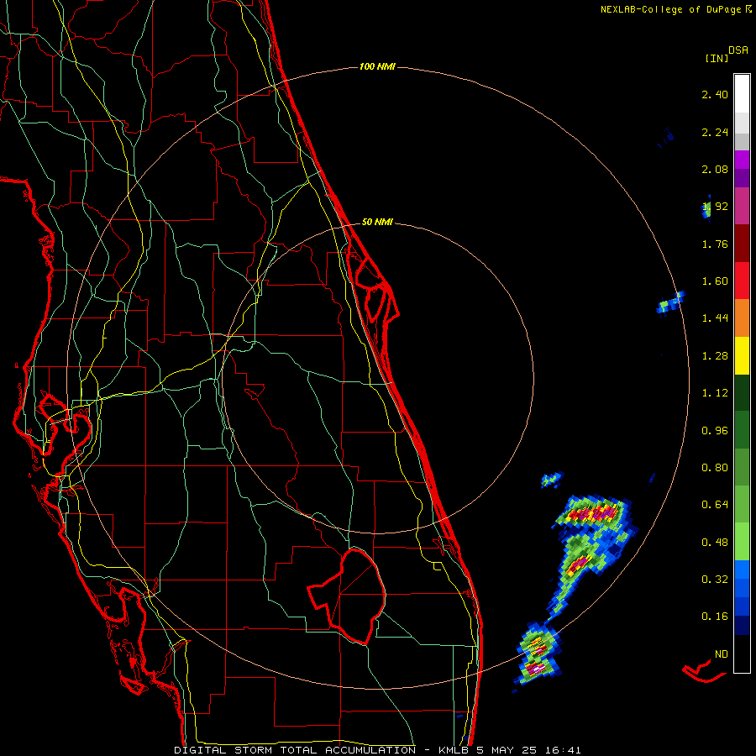The height and width of the screenshot is (756, 756).
Task: Click the 1.60 legend value
Action: (x=715, y=281)
